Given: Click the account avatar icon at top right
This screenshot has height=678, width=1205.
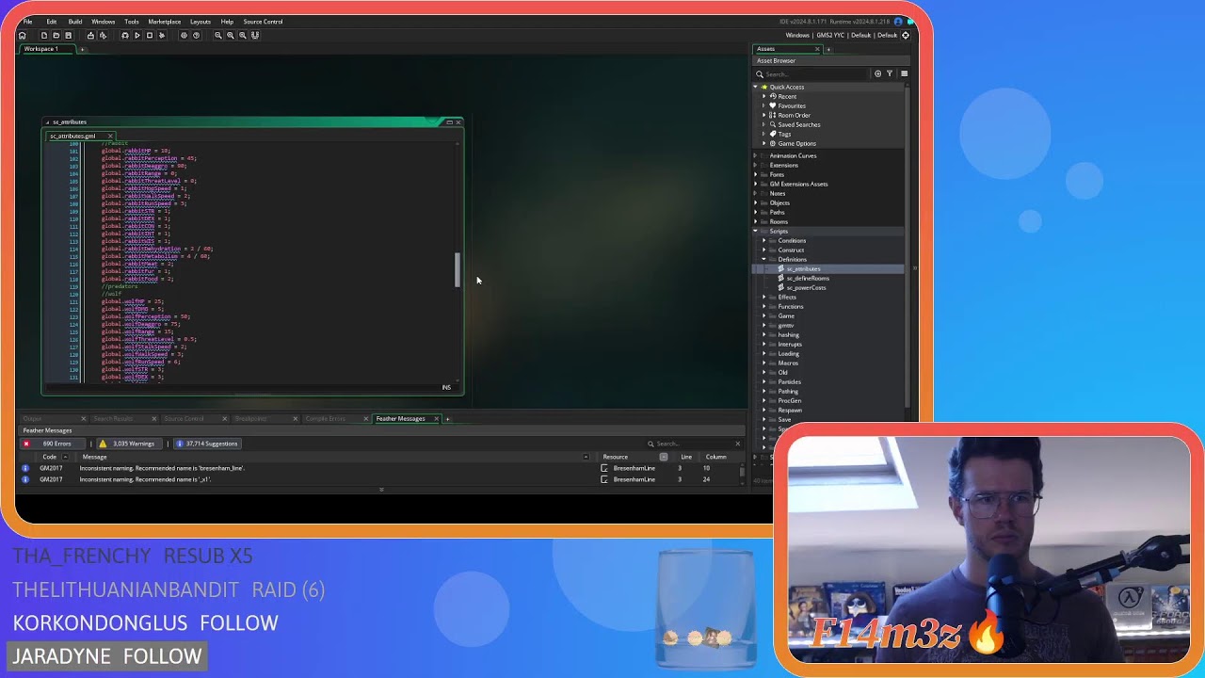Looking at the screenshot, I should coord(898,21).
